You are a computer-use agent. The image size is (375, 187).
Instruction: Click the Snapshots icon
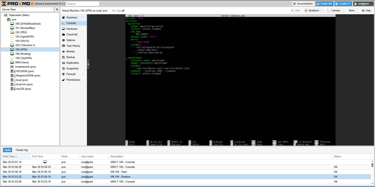click(x=64, y=69)
